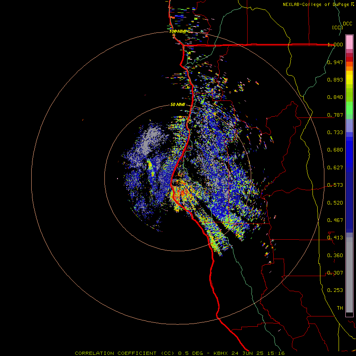Image resolution: width=356 pixels, height=356 pixels.
Task: Select the 0.840 scale value
Action: pos(335,97)
